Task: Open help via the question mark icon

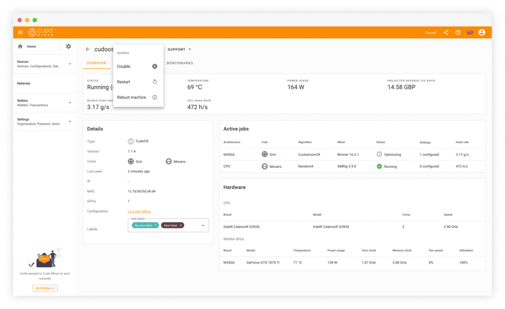Action: coord(457,32)
